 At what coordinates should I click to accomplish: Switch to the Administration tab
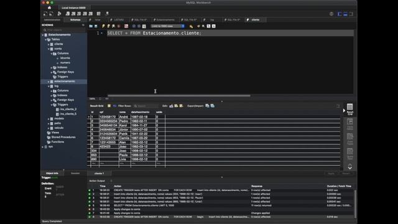pos(52,20)
